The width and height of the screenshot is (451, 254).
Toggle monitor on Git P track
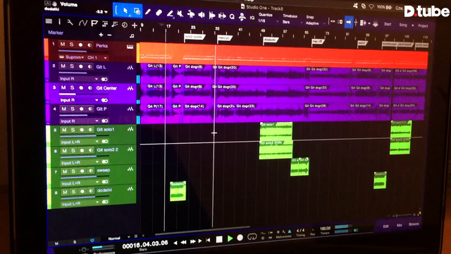(91, 109)
